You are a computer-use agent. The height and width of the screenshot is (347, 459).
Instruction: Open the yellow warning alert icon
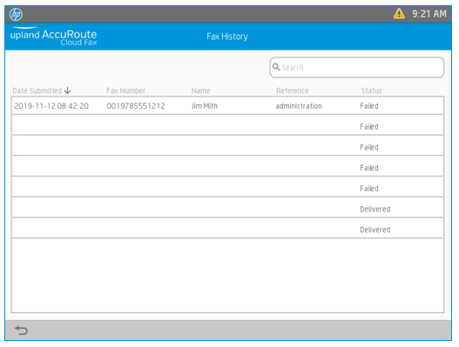399,14
